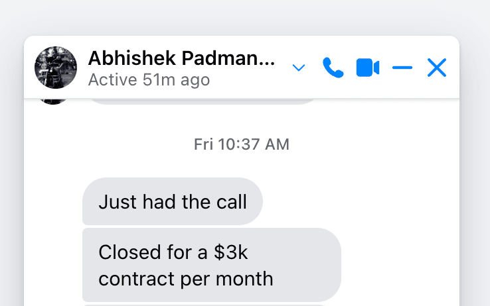The width and height of the screenshot is (490, 306).
Task: Click the Fri 10:37 AM timestamp
Action: 242,144
